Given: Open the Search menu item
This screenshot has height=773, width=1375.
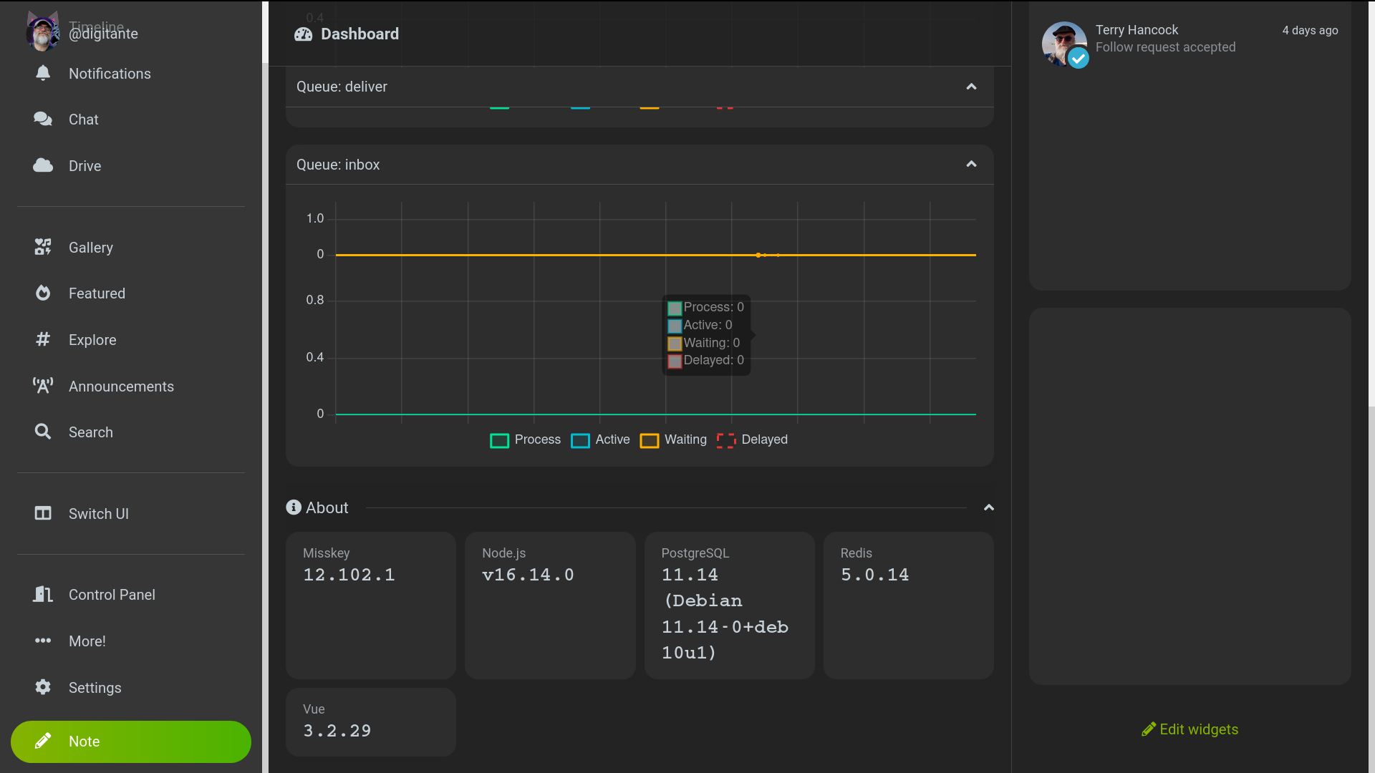Looking at the screenshot, I should tap(90, 432).
